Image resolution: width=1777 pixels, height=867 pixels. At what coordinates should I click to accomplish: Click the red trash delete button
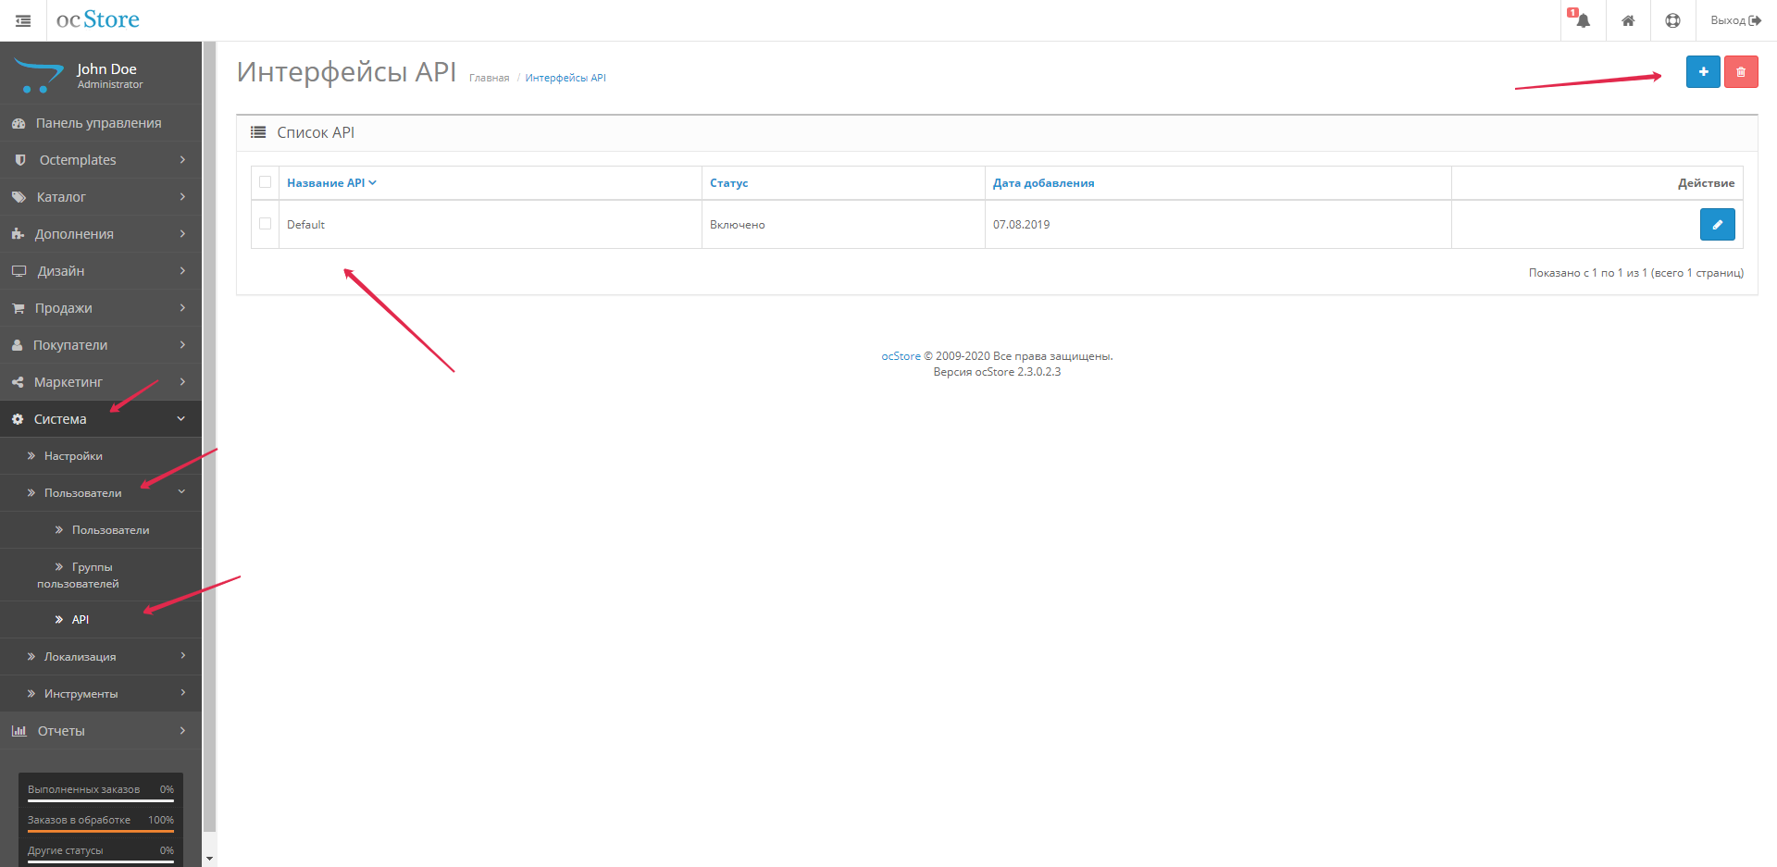(x=1741, y=72)
